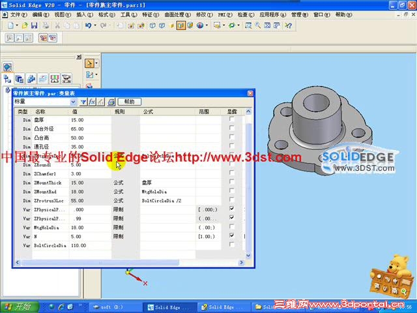This screenshot has width=417, height=313.
Task: Click the sketch tool icon below Select tool
Action: (x=90, y=75)
